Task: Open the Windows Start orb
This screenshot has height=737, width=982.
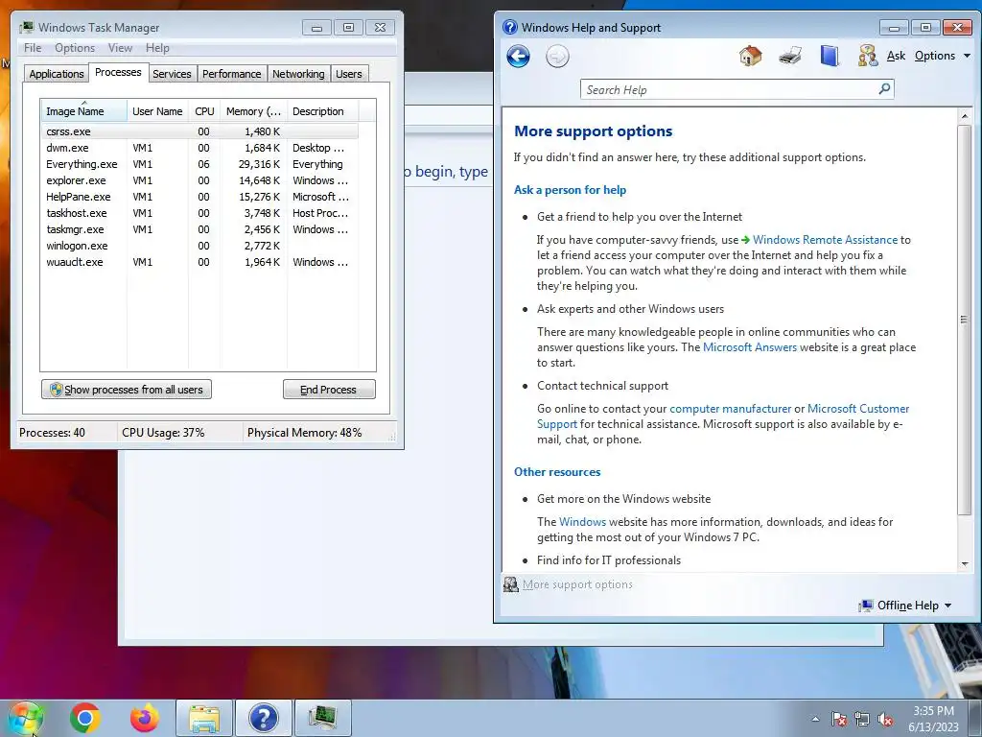Action: (x=25, y=718)
